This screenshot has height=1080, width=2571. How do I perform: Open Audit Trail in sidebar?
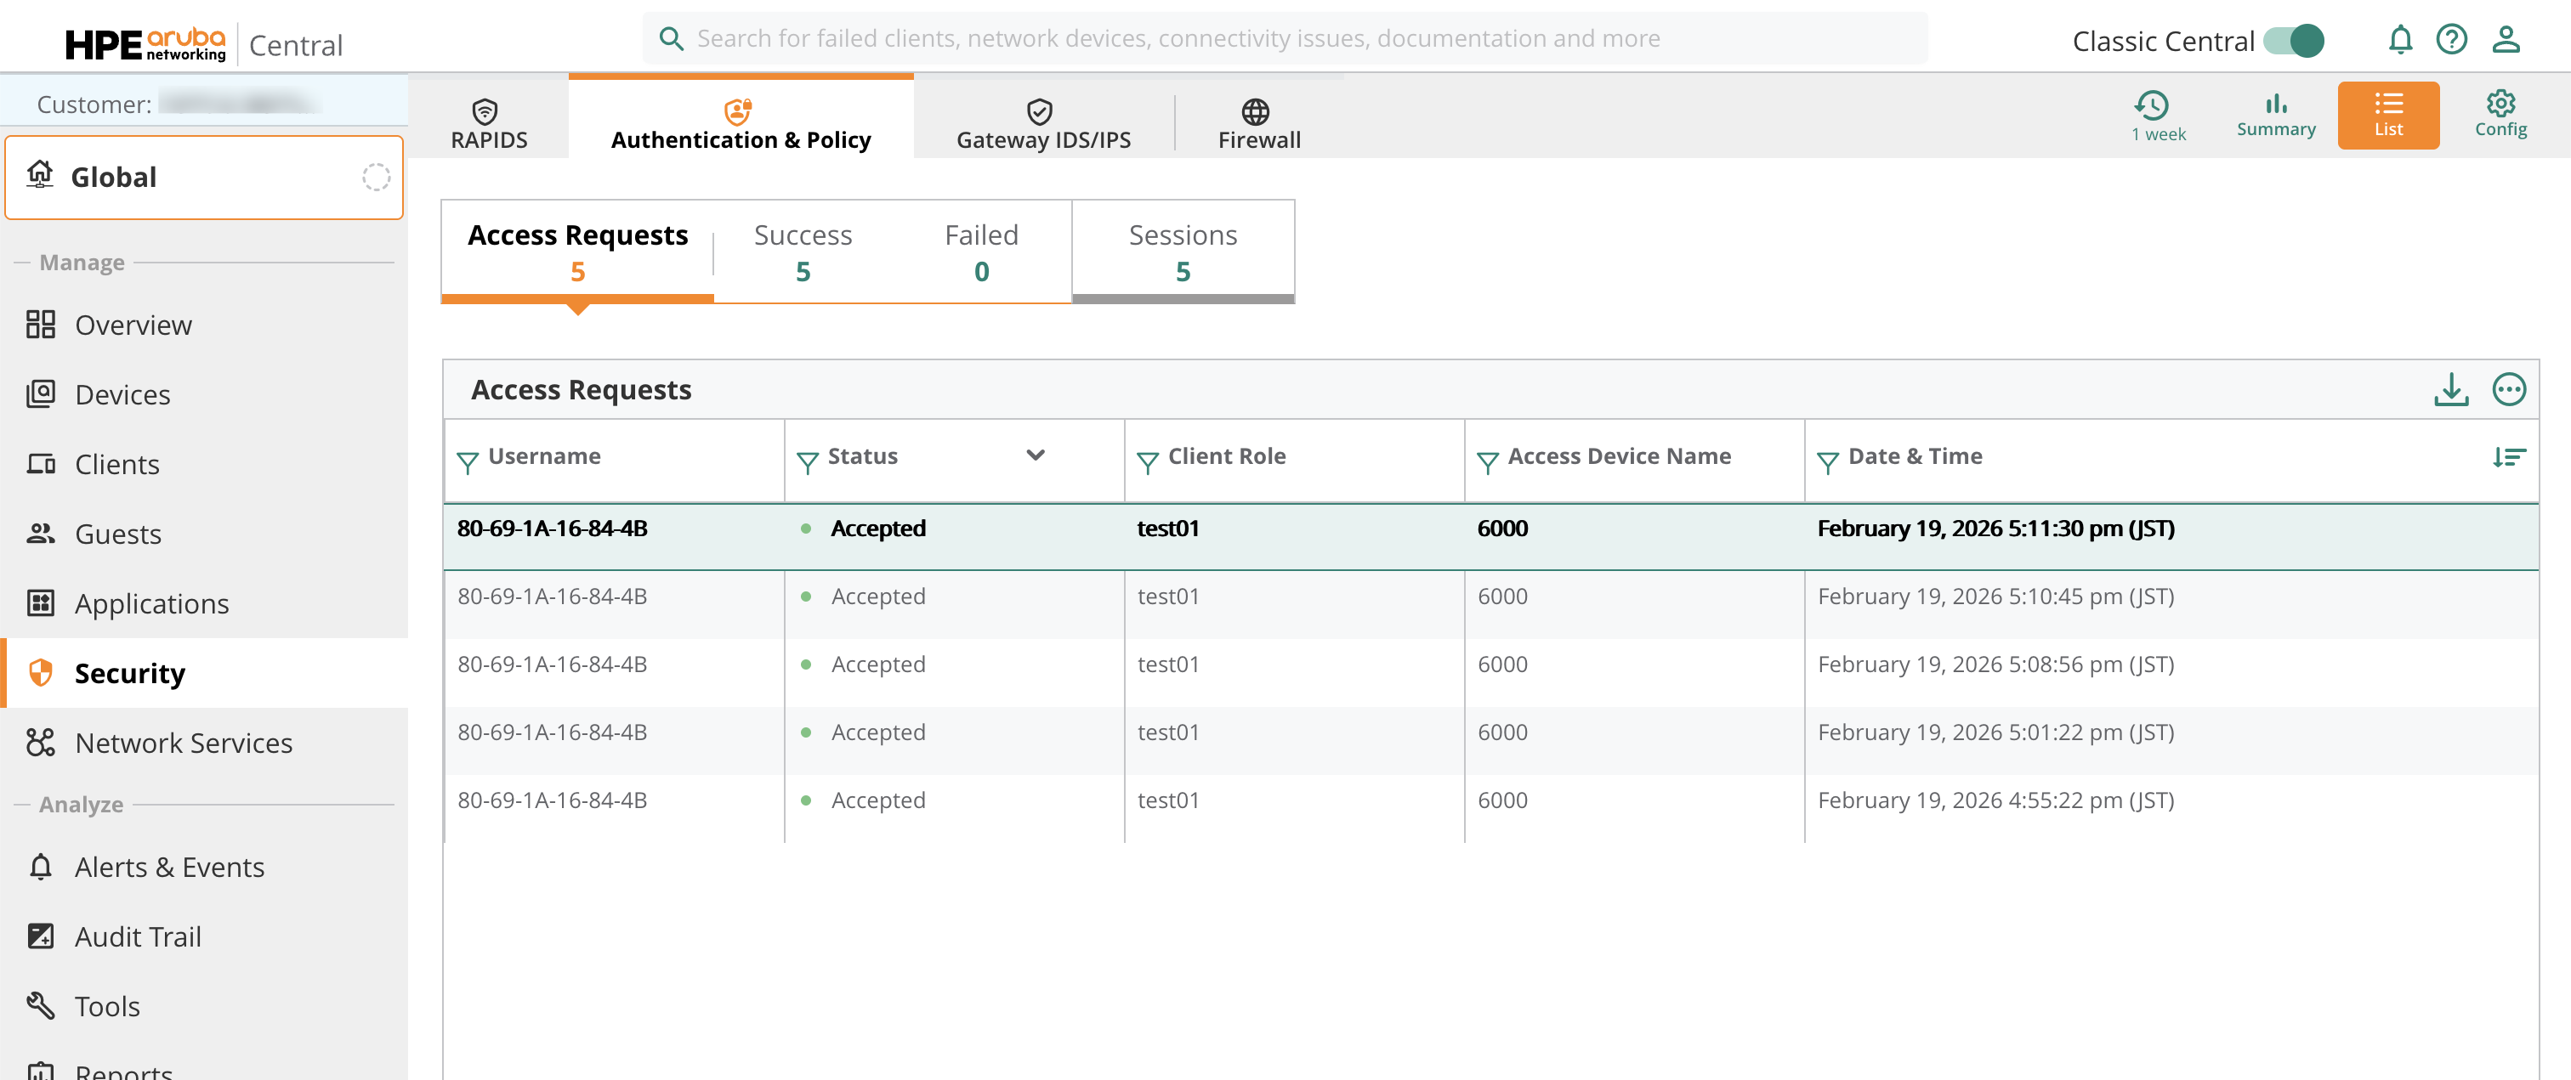[x=138, y=936]
